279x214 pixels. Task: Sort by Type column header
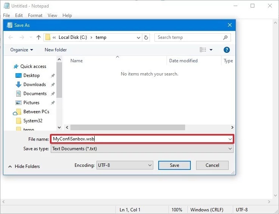228,61
